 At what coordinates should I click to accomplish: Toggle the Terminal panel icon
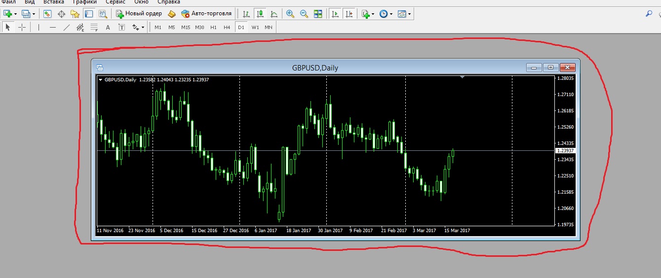pos(89,14)
